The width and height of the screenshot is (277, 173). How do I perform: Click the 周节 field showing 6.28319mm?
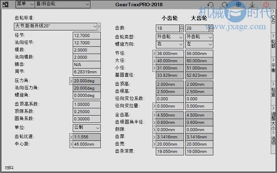click(x=87, y=72)
